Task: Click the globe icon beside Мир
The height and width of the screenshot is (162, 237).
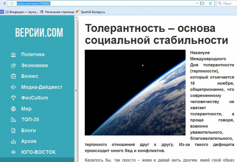Action: 13,109
